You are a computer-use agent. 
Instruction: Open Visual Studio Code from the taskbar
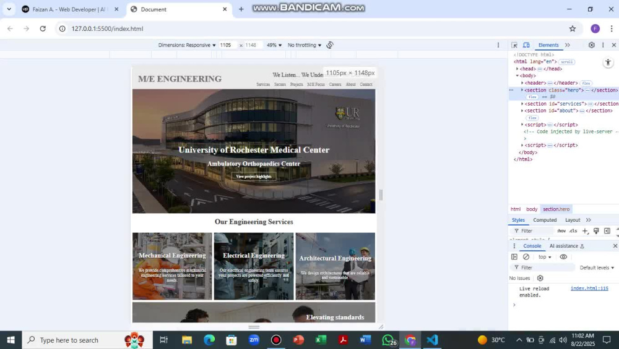[432, 340]
